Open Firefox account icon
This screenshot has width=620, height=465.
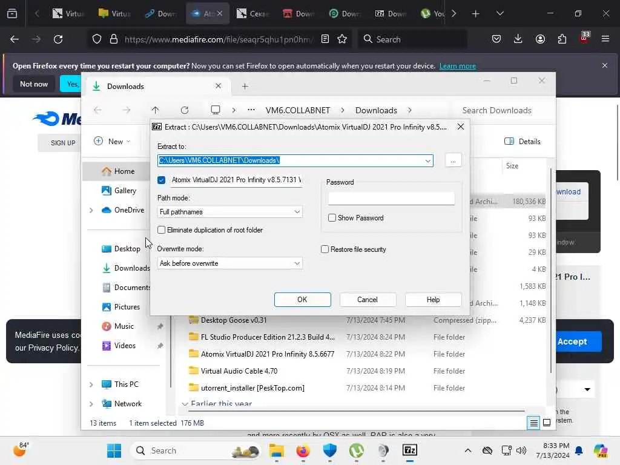[540, 39]
